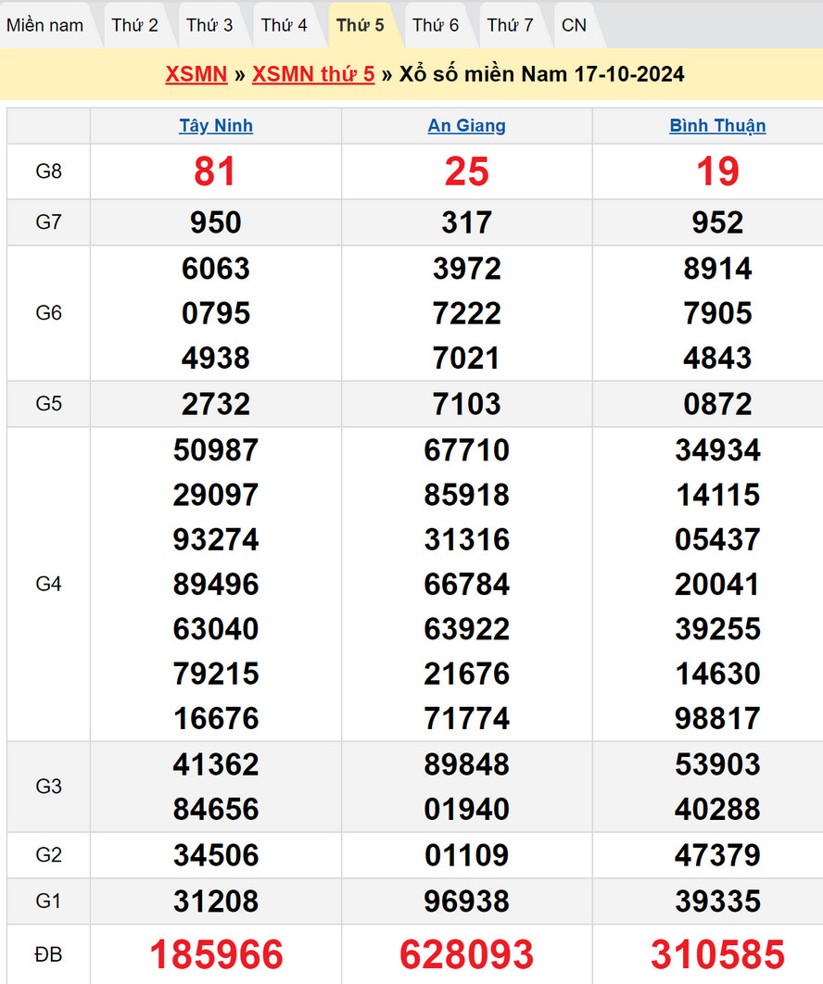Click the Tây Ninh special prize 185966
823x984 pixels.
[216, 954]
